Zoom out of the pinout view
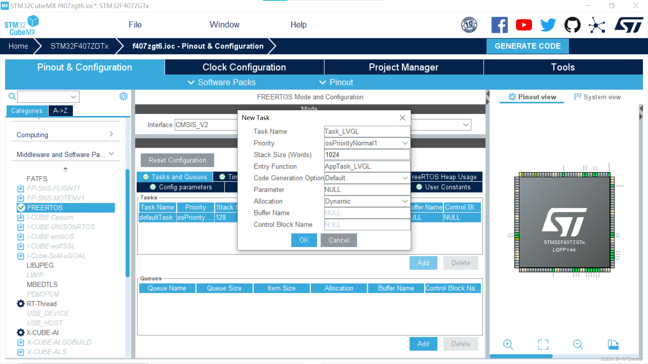This screenshot has height=364, width=648. 578,344
